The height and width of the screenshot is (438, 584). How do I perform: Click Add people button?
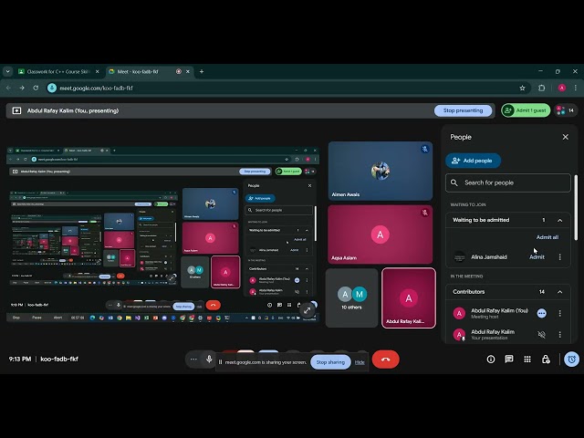tap(473, 161)
